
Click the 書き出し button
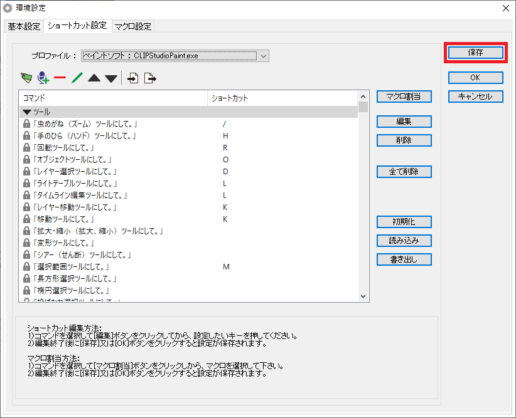click(404, 259)
